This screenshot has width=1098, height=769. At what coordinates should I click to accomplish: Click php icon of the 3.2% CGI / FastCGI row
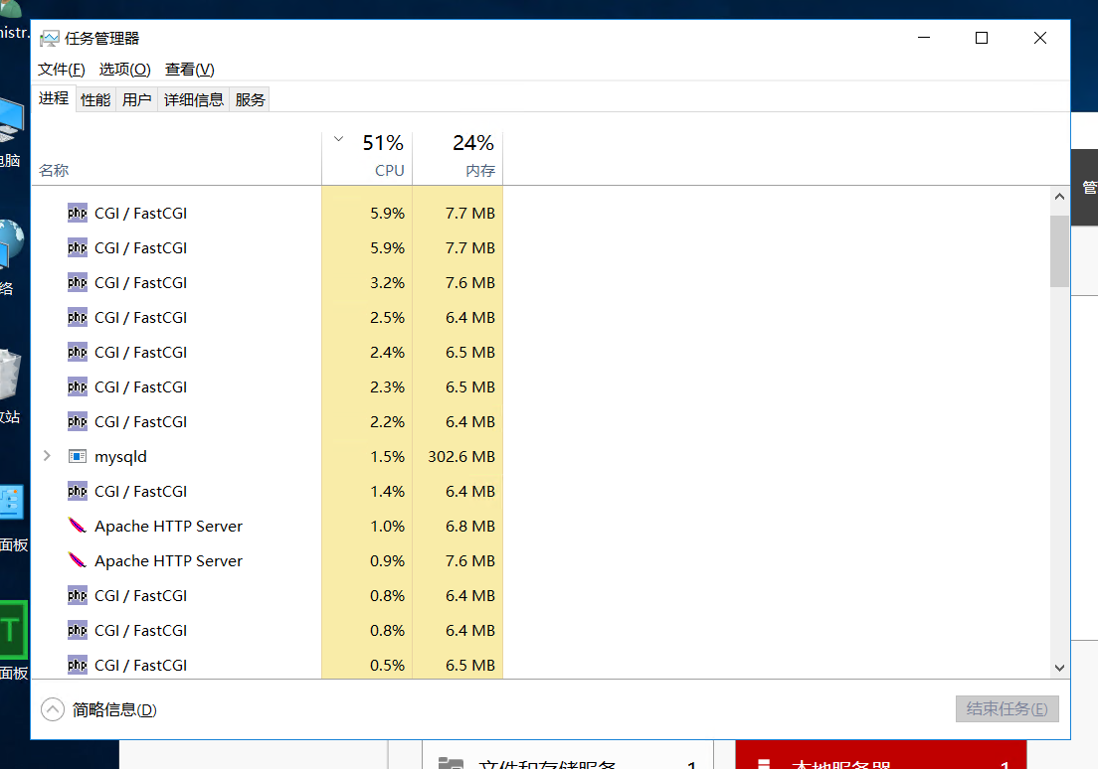(77, 283)
